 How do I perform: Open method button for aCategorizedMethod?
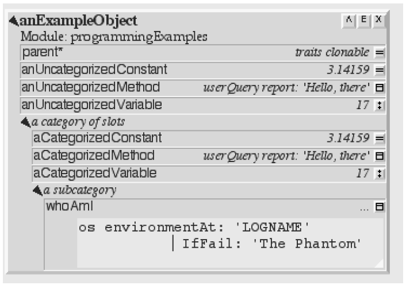coord(380,156)
